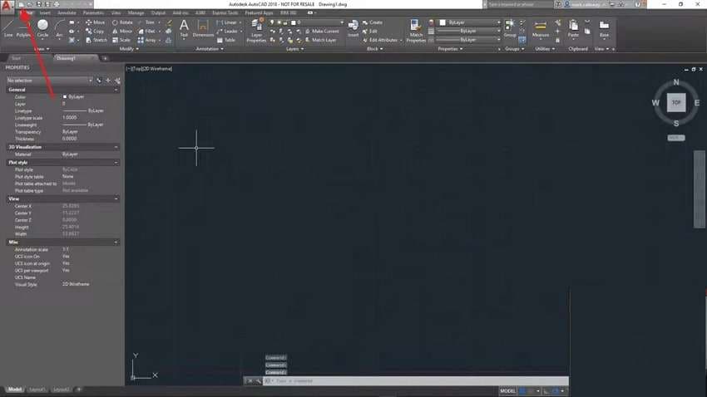Activate the Mirror tool
707x397 pixels.
click(x=122, y=31)
